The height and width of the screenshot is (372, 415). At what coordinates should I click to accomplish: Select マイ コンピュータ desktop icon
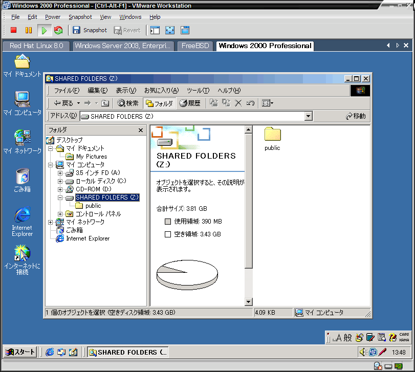coord(22,104)
